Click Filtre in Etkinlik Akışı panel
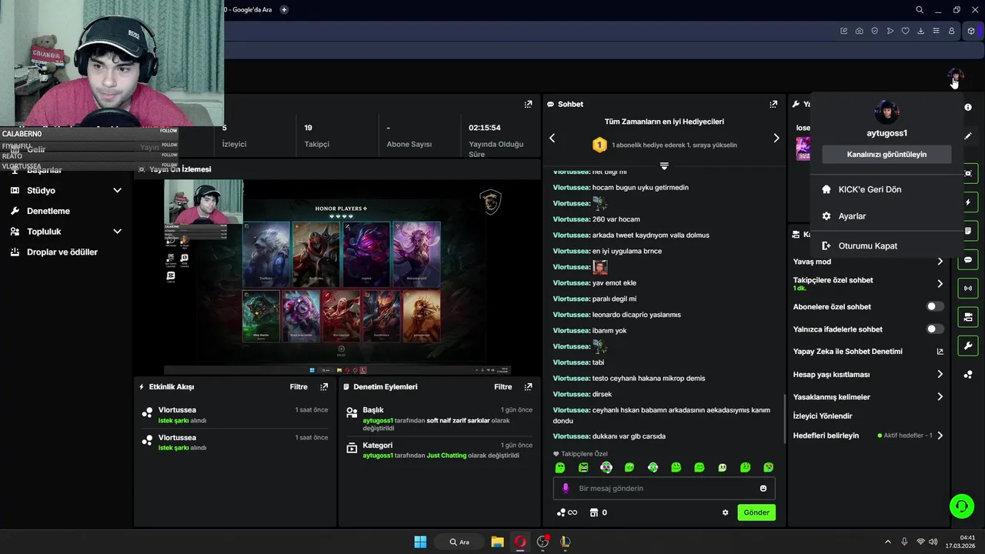This screenshot has height=554, width=985. [x=299, y=387]
